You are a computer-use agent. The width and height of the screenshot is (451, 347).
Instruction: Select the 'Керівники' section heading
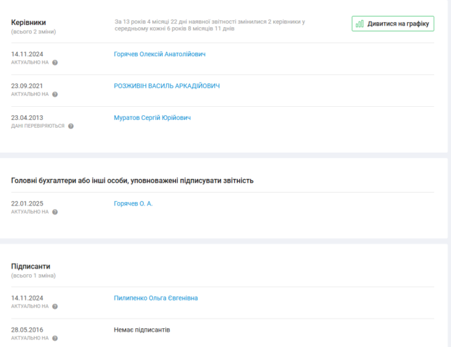click(28, 22)
